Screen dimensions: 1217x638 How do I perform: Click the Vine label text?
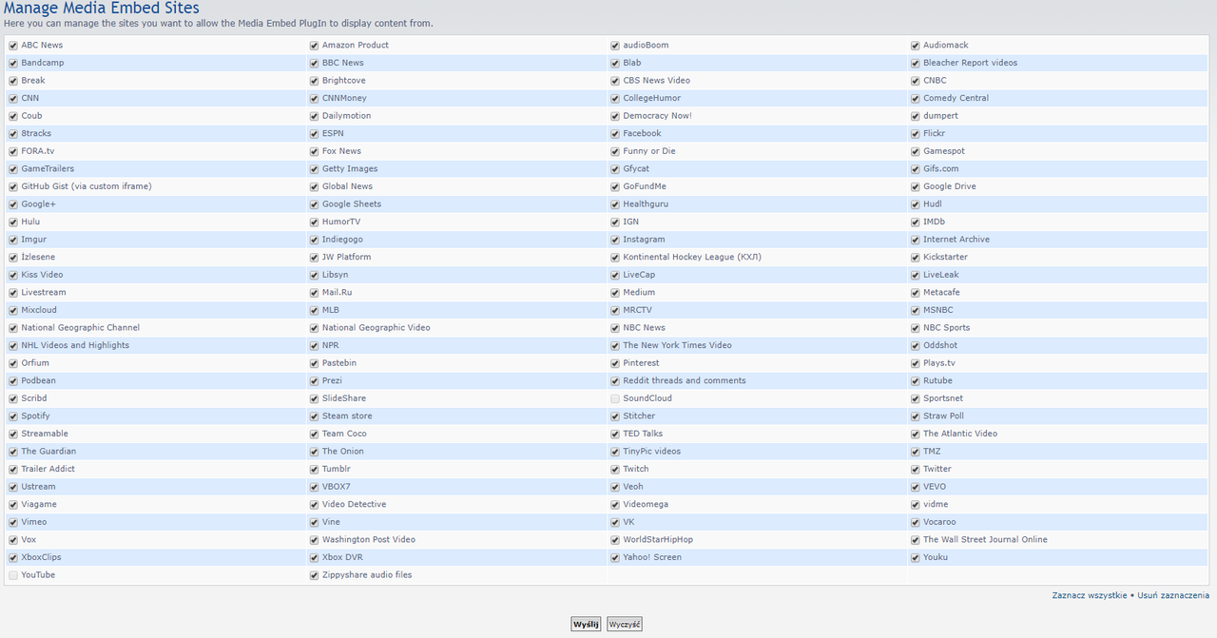point(331,522)
